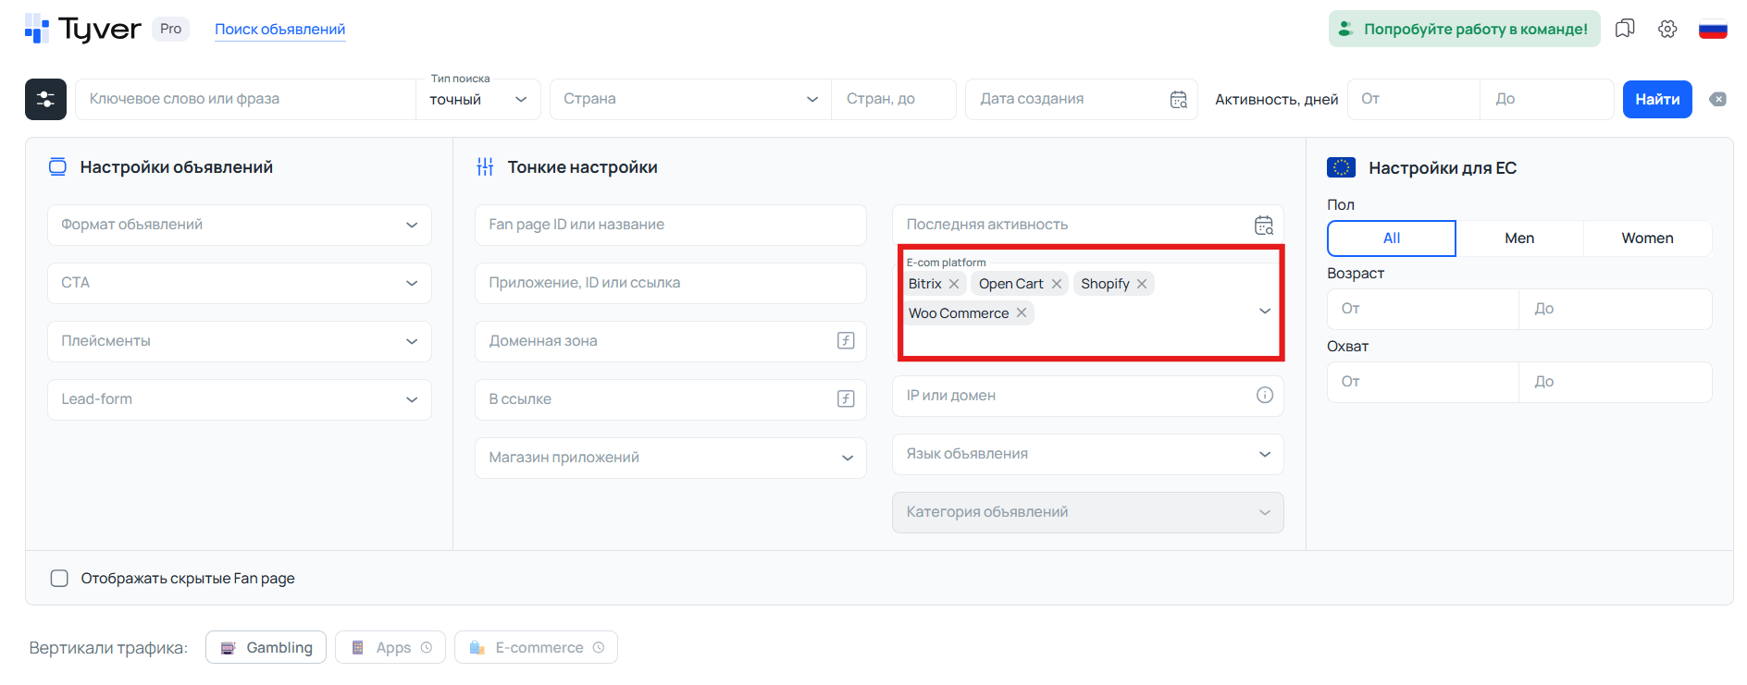
Task: Click the Pro badge
Action: pyautogui.click(x=170, y=29)
